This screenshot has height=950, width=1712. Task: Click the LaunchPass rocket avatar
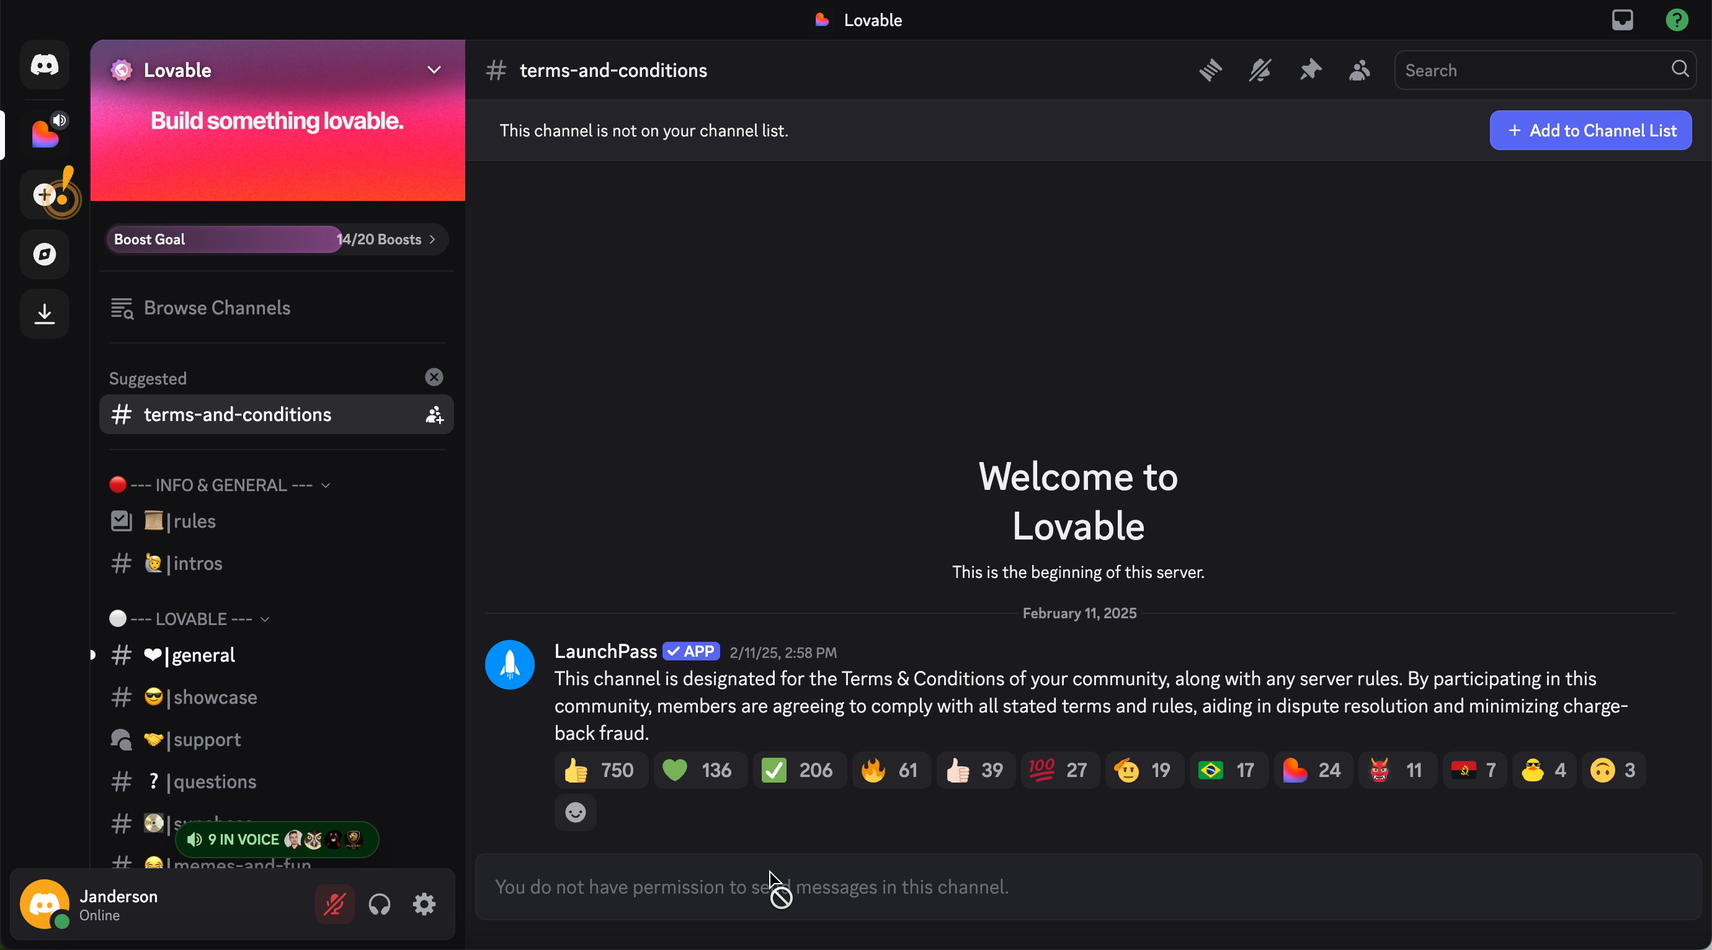(x=510, y=664)
